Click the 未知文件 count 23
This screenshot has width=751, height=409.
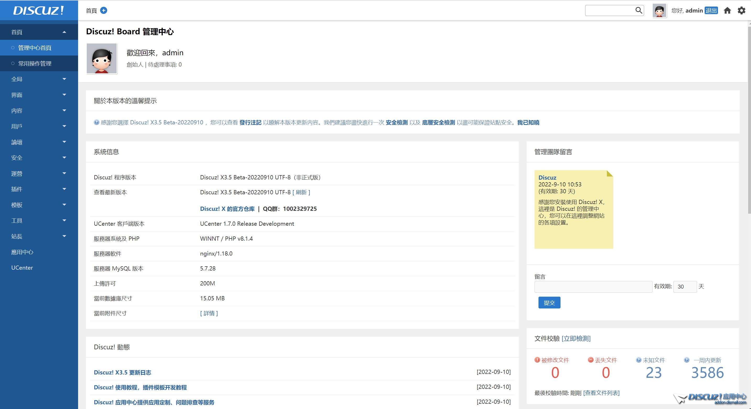pos(653,373)
